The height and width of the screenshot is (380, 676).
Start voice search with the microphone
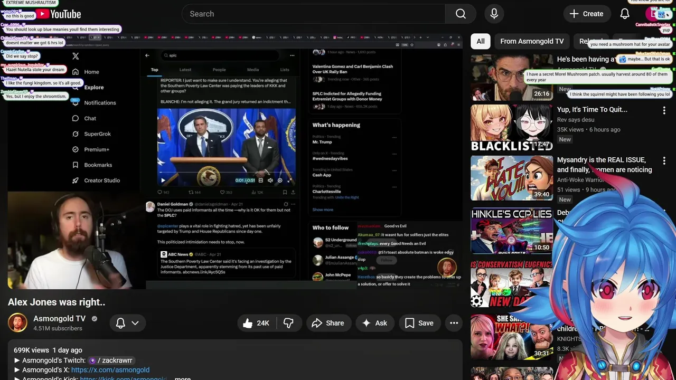point(494,14)
